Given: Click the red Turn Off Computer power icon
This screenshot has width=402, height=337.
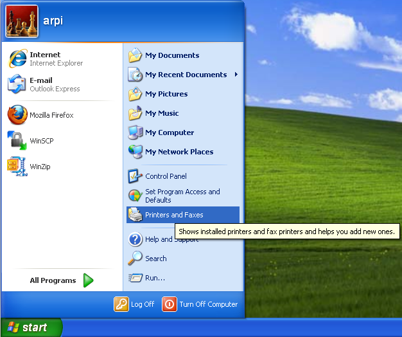Looking at the screenshot, I should [170, 304].
